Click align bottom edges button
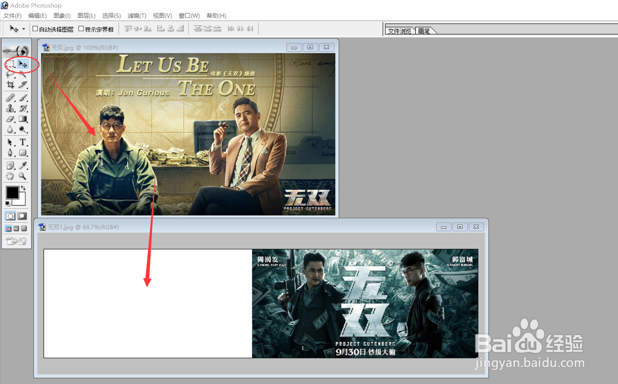 [148, 29]
